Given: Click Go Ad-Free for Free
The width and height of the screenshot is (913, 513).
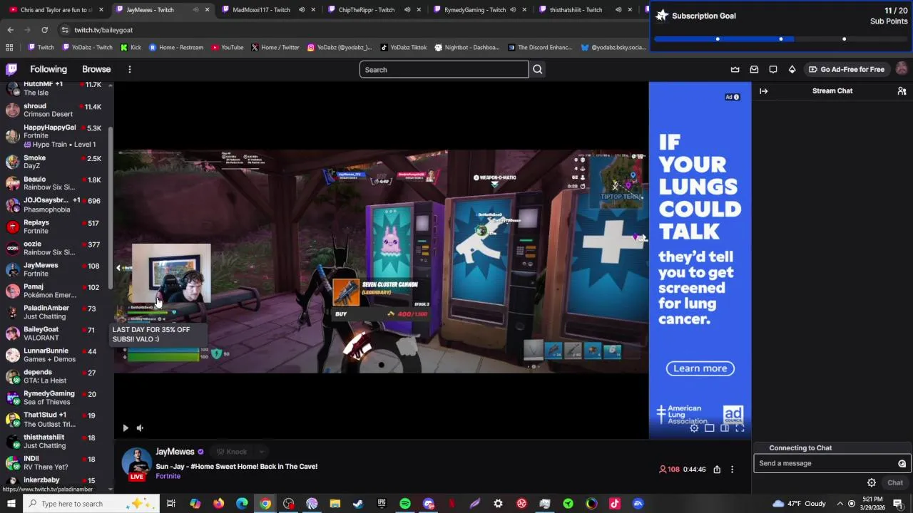Looking at the screenshot, I should 847,69.
